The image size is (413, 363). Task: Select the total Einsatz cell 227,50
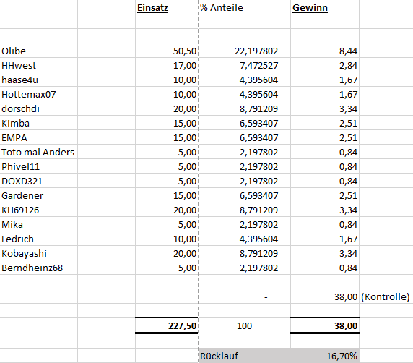click(167, 326)
